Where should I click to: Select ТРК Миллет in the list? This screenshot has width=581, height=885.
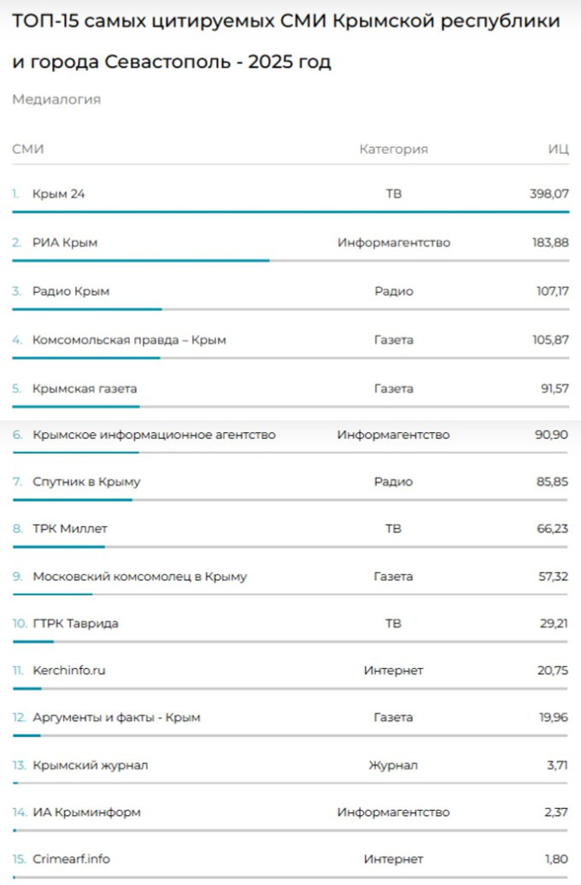[70, 528]
